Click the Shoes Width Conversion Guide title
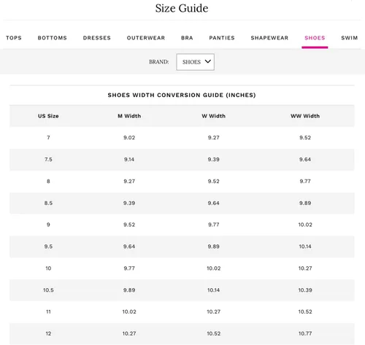Screen dimensions: 365x345 pyautogui.click(x=182, y=95)
